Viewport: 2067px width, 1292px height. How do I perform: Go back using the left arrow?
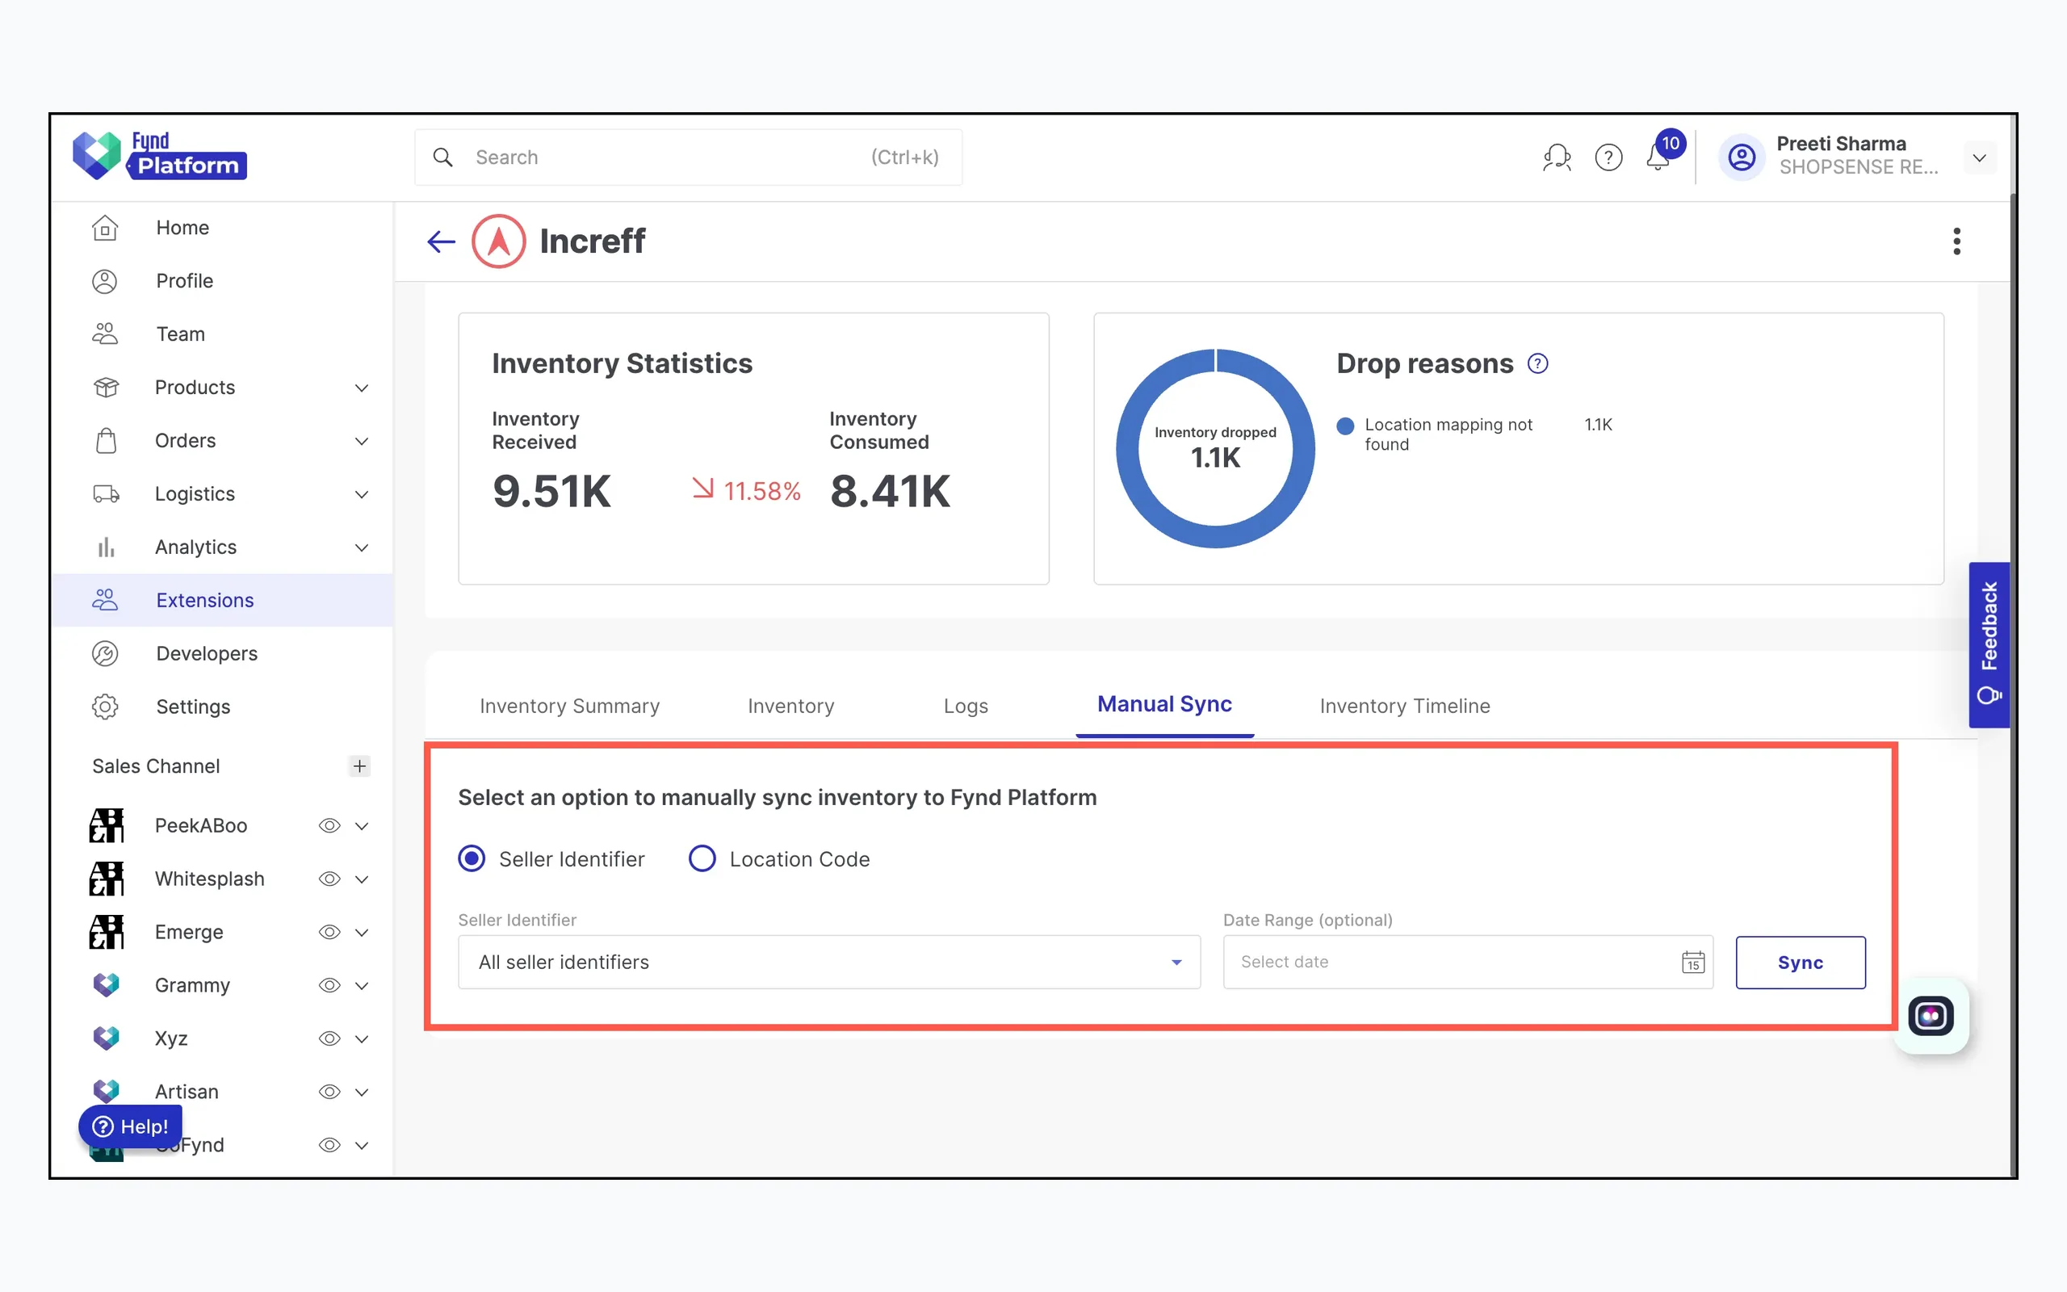[441, 241]
